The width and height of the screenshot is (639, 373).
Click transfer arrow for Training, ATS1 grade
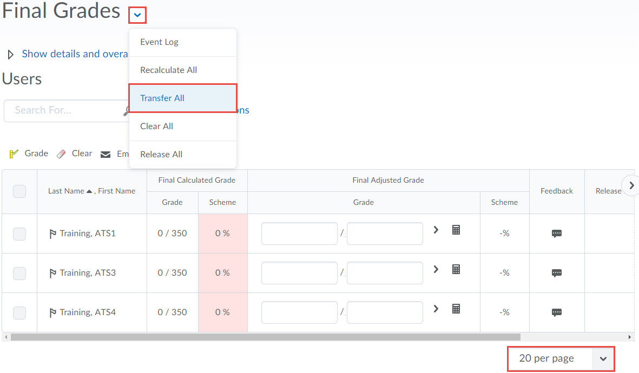click(436, 230)
